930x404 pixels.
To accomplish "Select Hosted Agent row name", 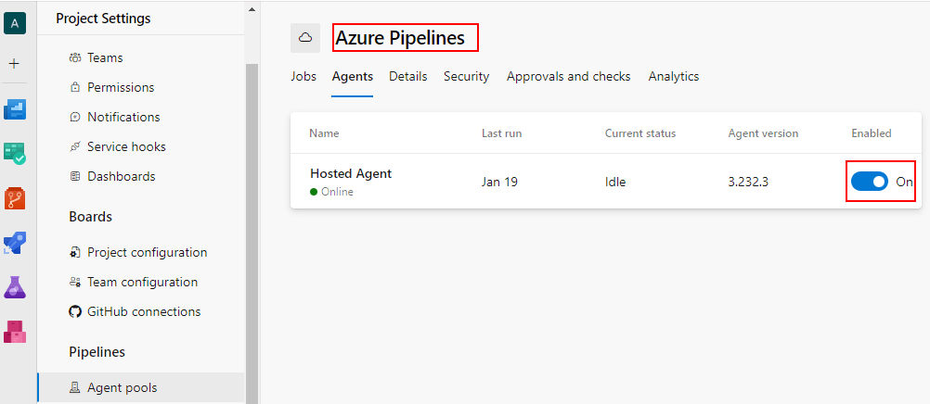I will tap(351, 173).
